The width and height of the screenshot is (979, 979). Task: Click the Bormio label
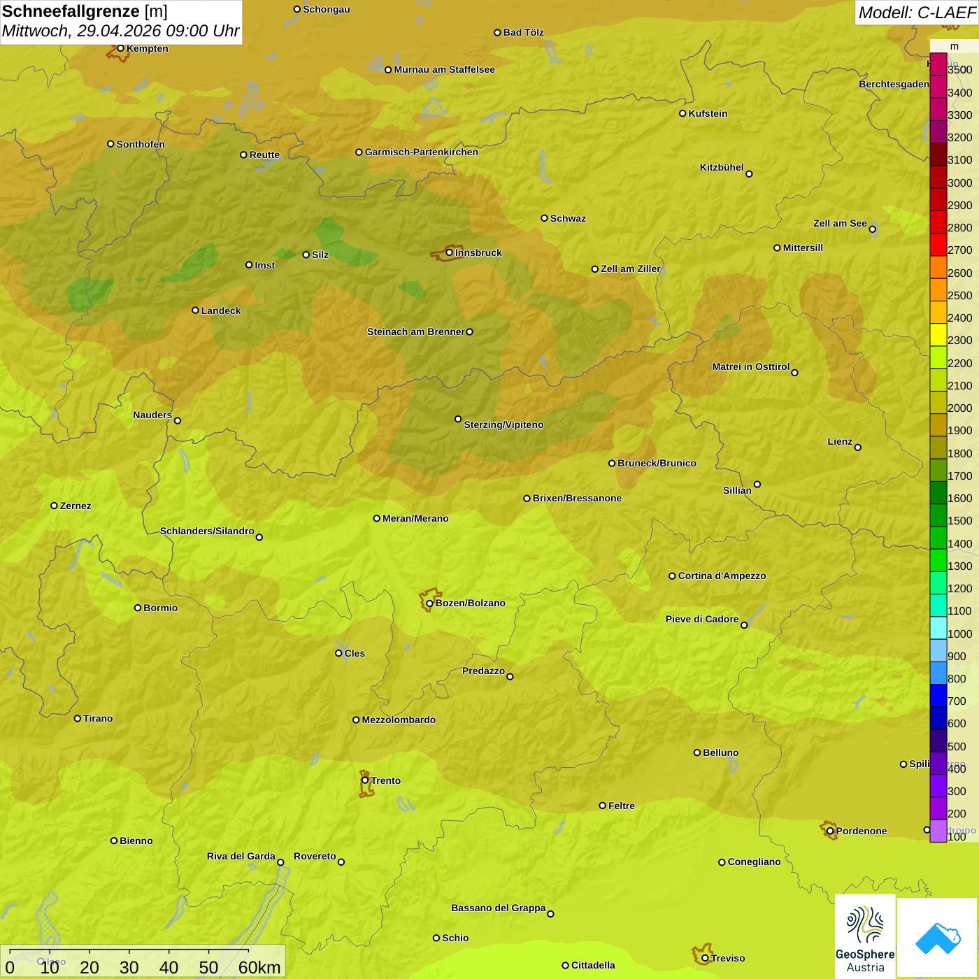pyautogui.click(x=160, y=608)
